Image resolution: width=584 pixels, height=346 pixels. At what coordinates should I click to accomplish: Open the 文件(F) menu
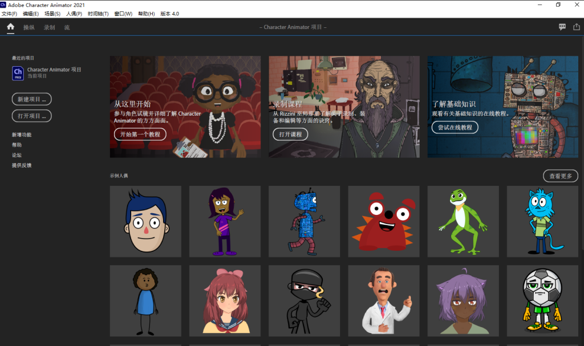point(9,14)
